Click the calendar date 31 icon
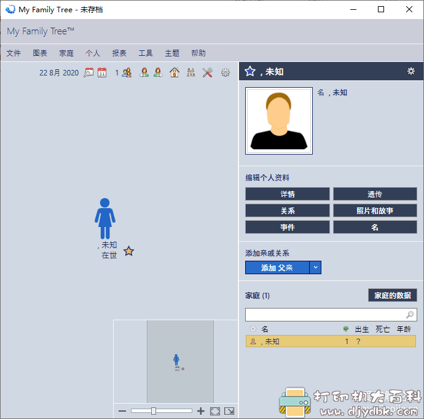 tap(102, 72)
